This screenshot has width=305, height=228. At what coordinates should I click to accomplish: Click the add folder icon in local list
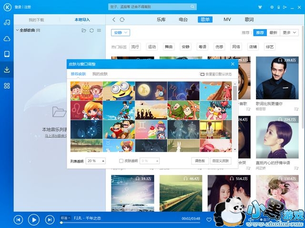(84, 30)
